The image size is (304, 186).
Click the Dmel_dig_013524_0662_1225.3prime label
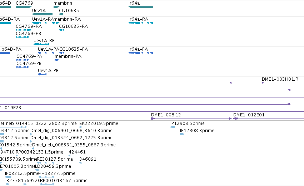pyautogui.click(x=71, y=138)
